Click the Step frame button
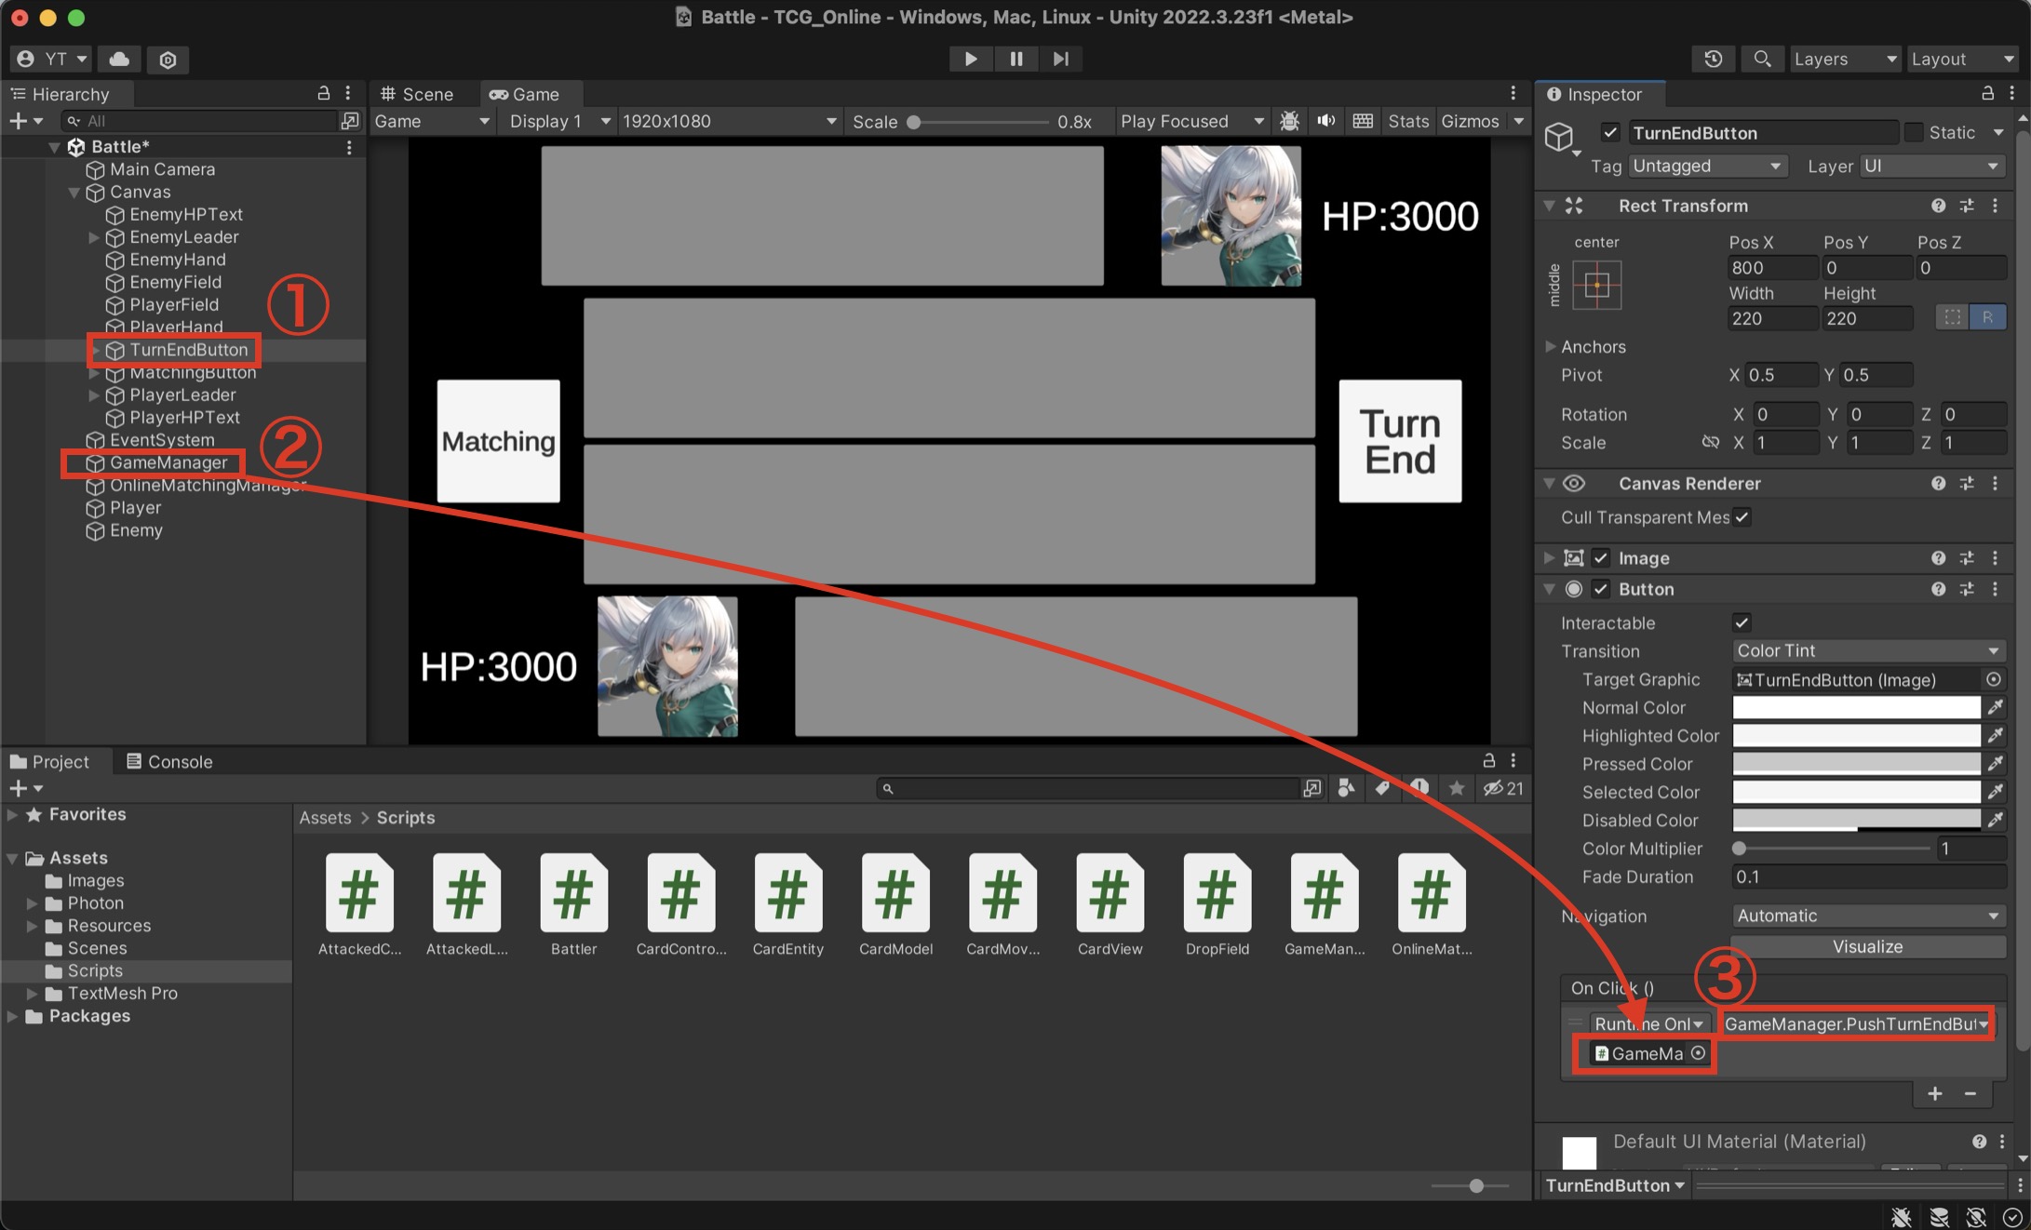This screenshot has height=1230, width=2031. [1060, 59]
